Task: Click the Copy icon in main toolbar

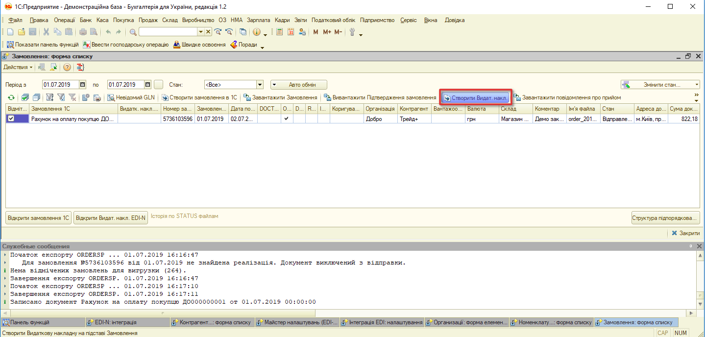Action: pos(57,32)
